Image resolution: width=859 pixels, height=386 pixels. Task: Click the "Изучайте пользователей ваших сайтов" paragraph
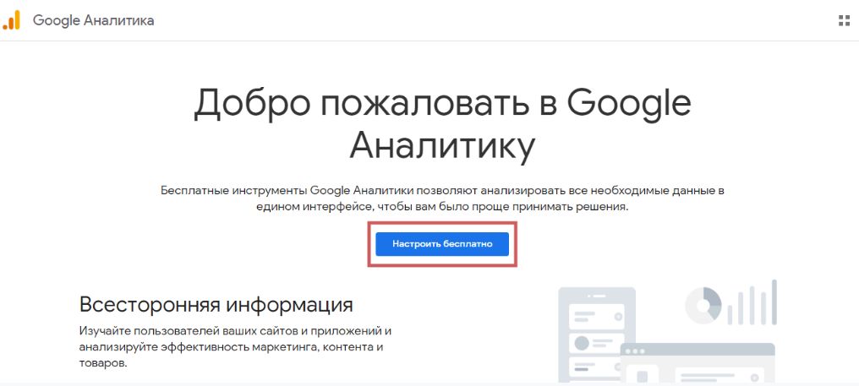235,346
